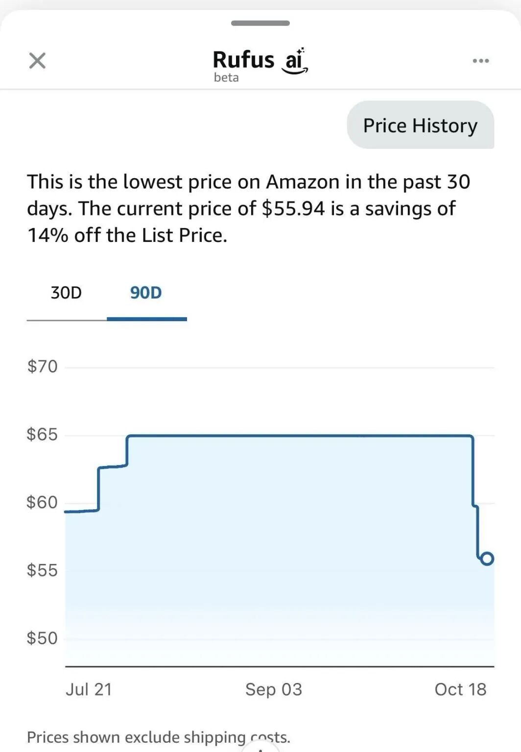The height and width of the screenshot is (752, 521).
Task: Click the active tab underline indicator
Action: (x=146, y=319)
